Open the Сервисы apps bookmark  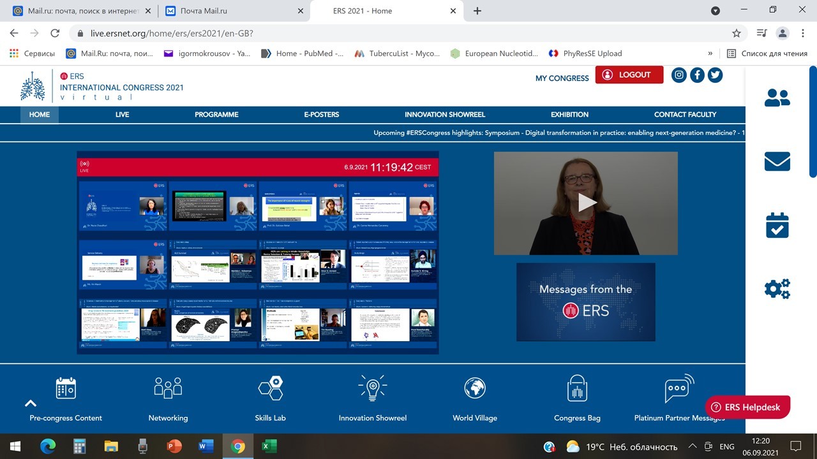(x=33, y=54)
